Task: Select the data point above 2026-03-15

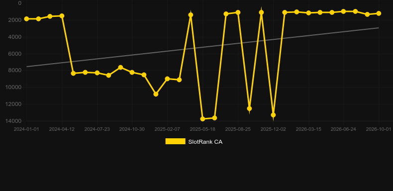Action: pyautogui.click(x=308, y=13)
